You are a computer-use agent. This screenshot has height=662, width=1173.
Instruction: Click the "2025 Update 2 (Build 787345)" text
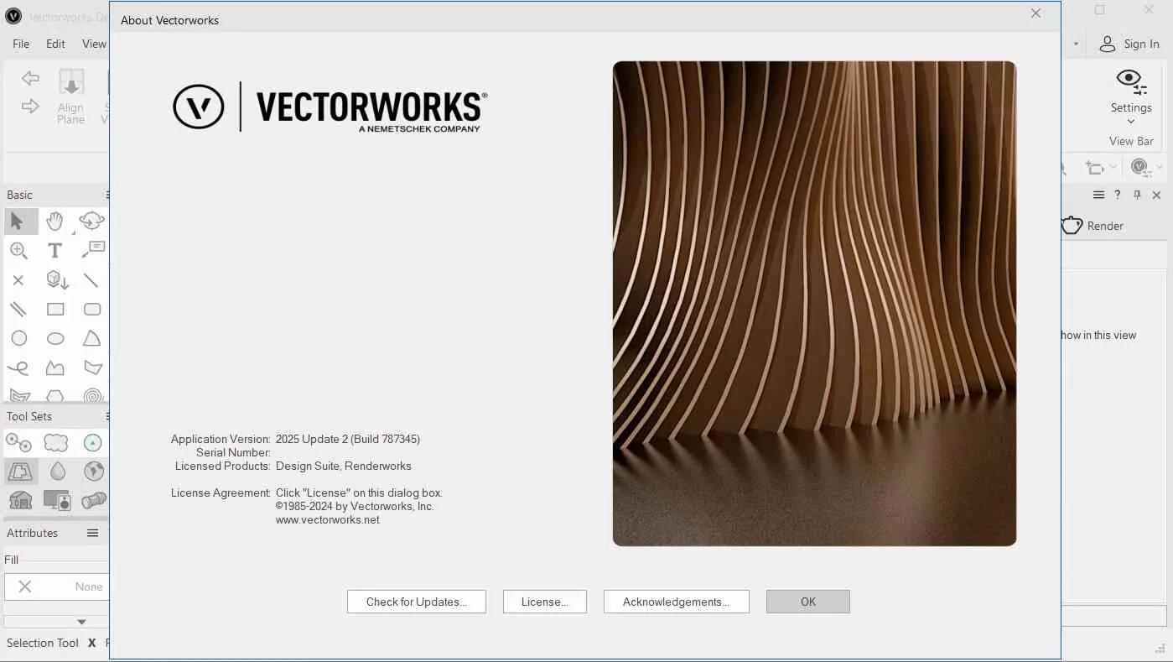pos(348,439)
